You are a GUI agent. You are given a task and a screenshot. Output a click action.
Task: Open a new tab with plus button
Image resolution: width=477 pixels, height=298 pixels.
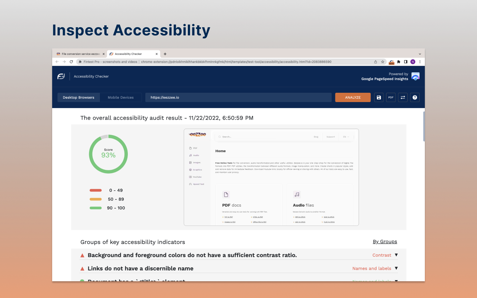point(165,54)
